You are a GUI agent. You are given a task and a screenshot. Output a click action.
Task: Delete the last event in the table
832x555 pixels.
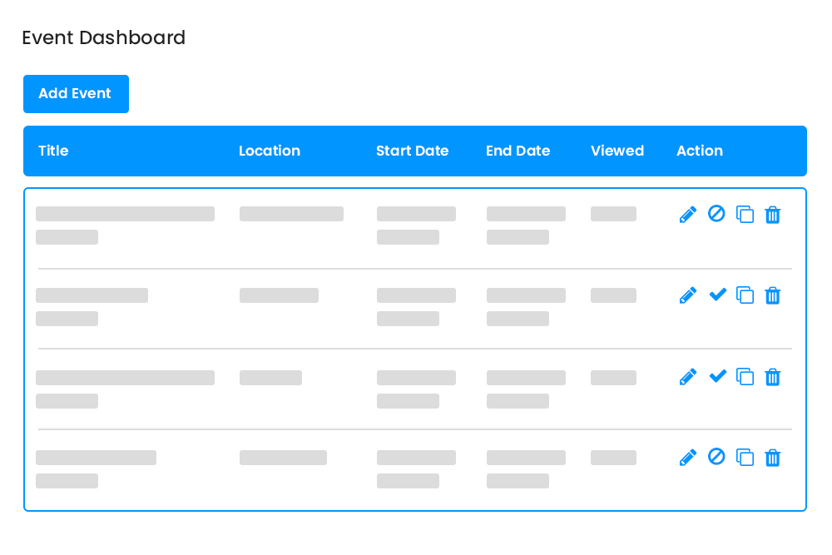point(773,457)
